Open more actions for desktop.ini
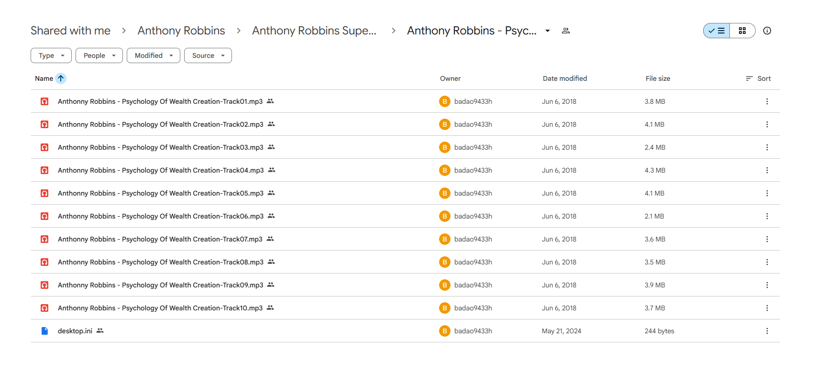The width and height of the screenshot is (815, 373). pyautogui.click(x=767, y=331)
